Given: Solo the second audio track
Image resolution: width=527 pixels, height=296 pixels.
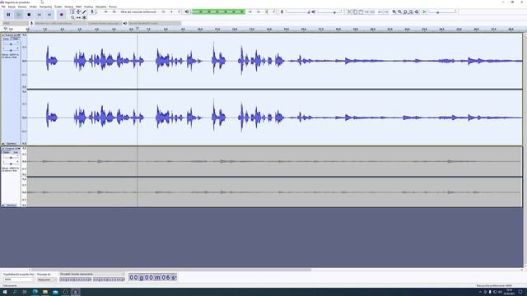Looking at the screenshot, I should pyautogui.click(x=16, y=152).
